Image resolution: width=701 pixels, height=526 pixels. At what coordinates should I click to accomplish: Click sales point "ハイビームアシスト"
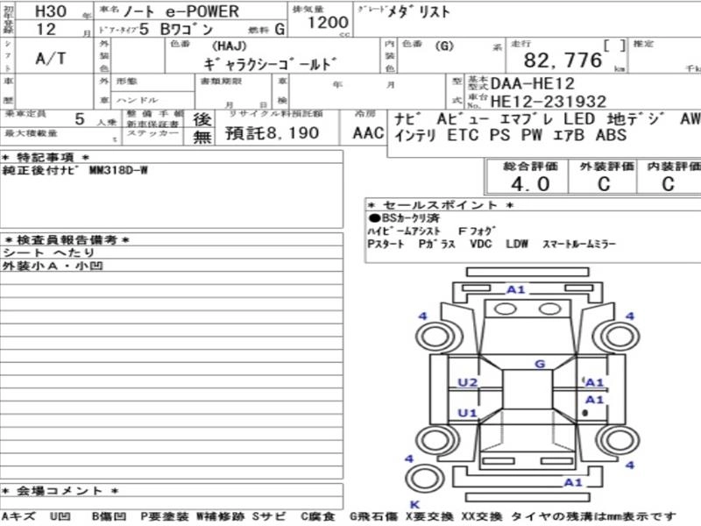tap(404, 231)
